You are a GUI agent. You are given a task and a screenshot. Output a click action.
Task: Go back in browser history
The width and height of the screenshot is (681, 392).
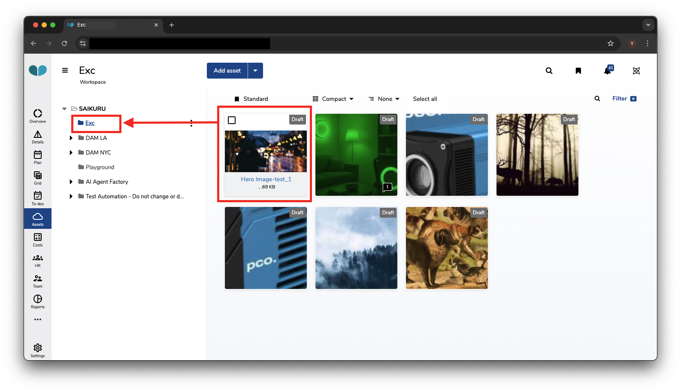[x=33, y=43]
